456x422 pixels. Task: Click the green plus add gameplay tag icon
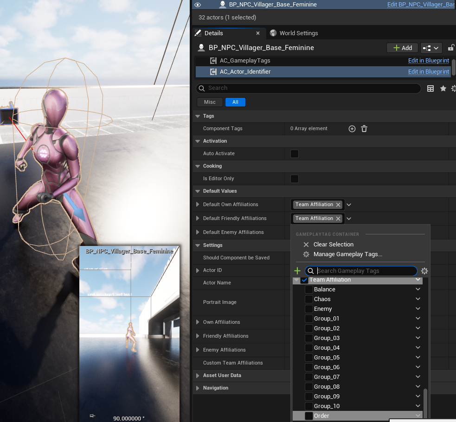[297, 271]
